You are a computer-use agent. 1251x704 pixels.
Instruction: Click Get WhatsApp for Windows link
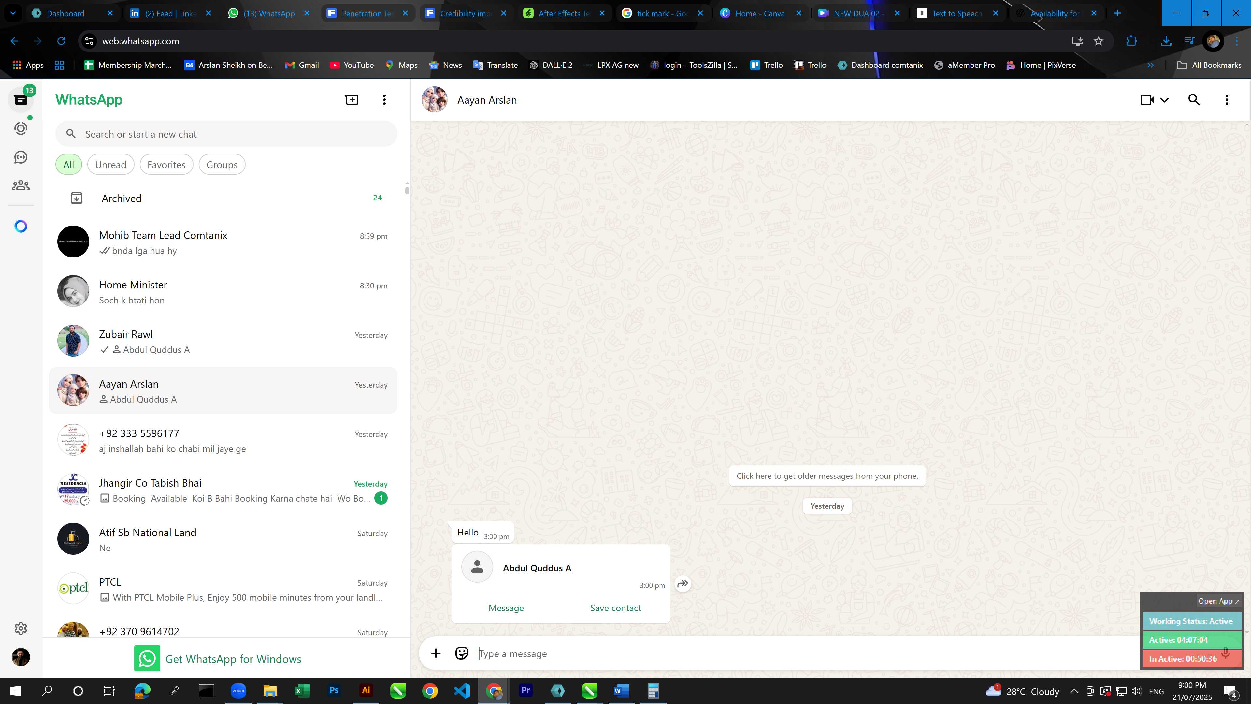[218, 659]
